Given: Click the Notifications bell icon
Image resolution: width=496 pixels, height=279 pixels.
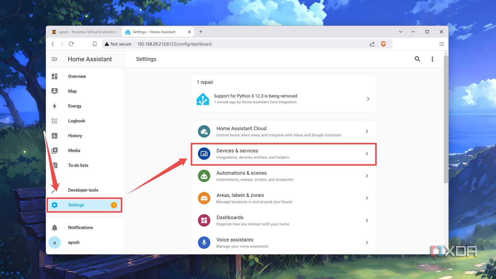Looking at the screenshot, I should point(54,228).
